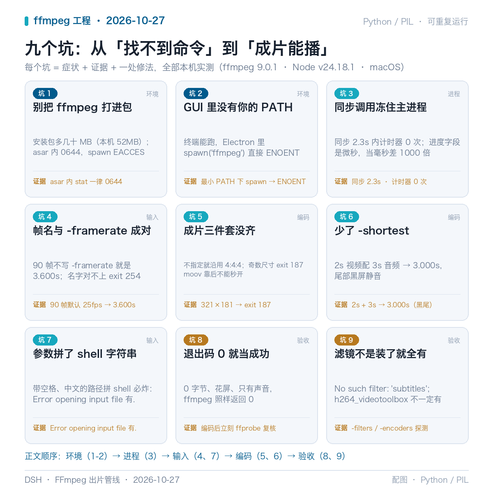Click the evidence line "最小 PATH 下 spawn → ENOENT"
The height and width of the screenshot is (493, 493).
coord(253,182)
